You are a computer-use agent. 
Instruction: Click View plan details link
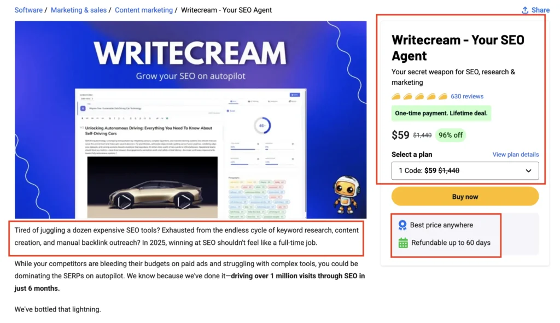[x=515, y=155]
